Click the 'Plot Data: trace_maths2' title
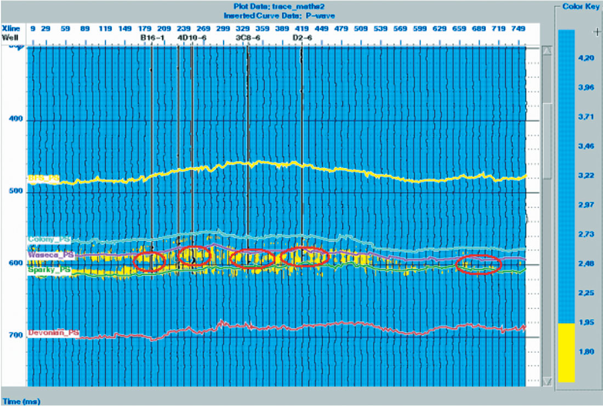Viewport: 603px width, 406px height. coord(279,7)
